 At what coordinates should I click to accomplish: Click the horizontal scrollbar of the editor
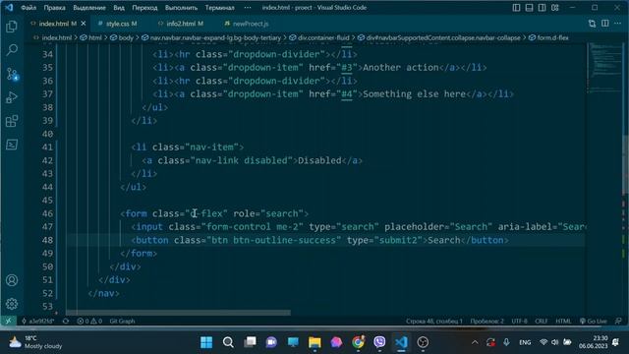tap(178, 313)
